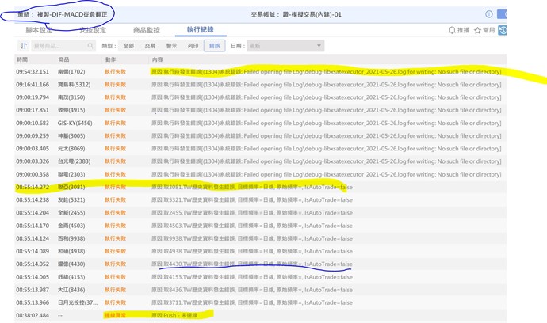Select the 錯誤 type filter
The width and height of the screenshot is (547, 323).
pos(214,46)
